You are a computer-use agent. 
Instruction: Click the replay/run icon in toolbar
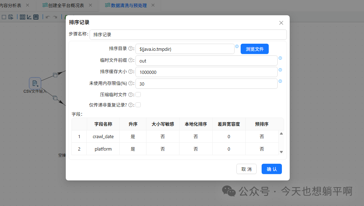11,17
